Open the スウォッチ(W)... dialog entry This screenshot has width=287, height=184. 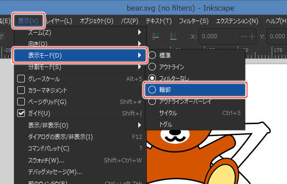[x=80, y=161]
